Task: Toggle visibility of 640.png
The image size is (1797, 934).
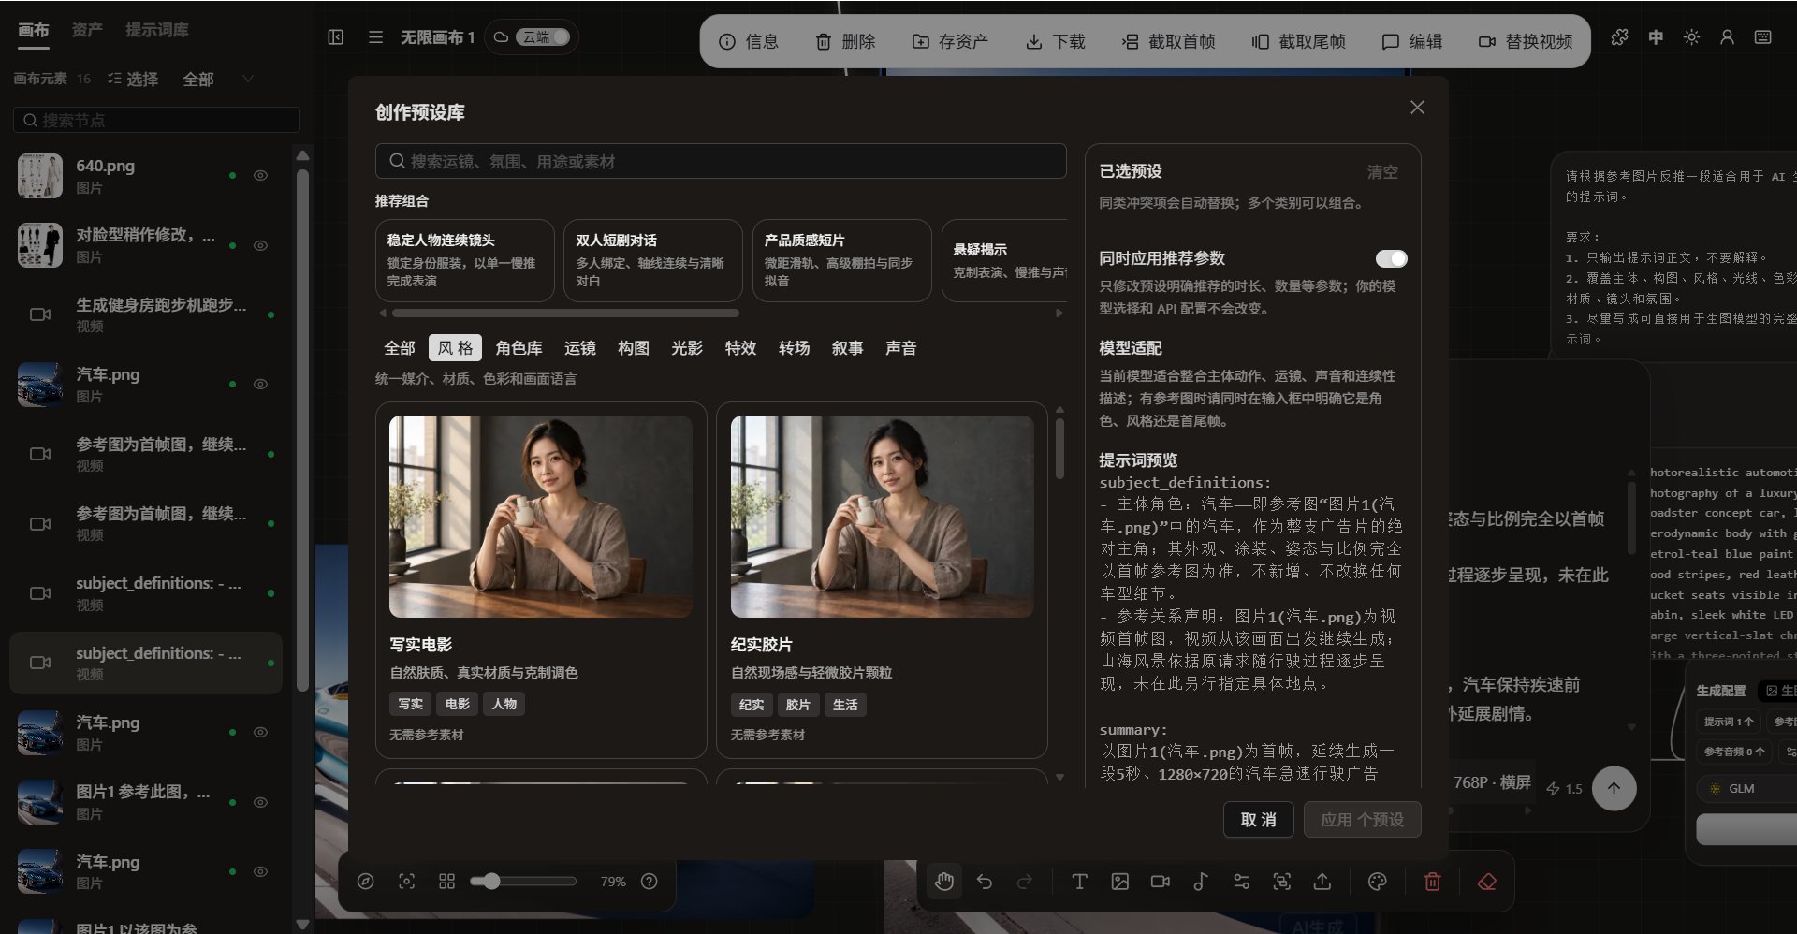Action: click(261, 175)
